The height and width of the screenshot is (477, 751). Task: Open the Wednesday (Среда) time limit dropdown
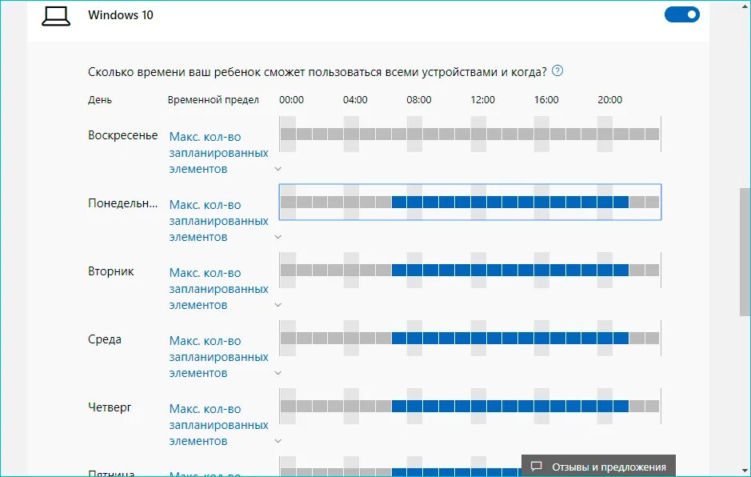[x=225, y=357]
